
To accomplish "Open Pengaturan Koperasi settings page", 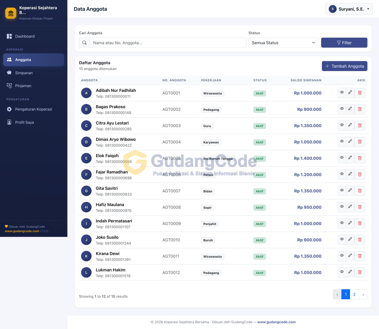I will (x=34, y=109).
